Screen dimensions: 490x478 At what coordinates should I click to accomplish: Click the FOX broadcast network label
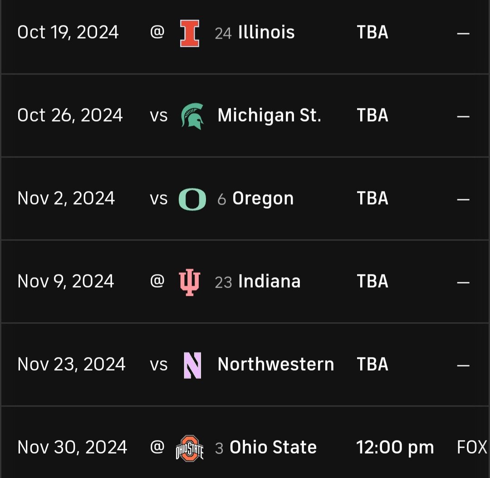(x=472, y=447)
